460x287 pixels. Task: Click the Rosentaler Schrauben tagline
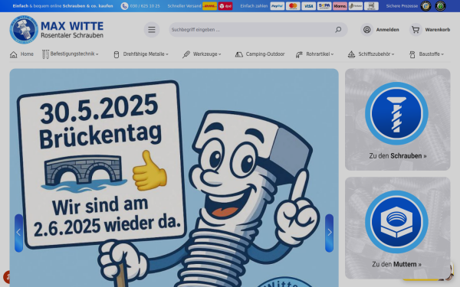[x=72, y=35]
